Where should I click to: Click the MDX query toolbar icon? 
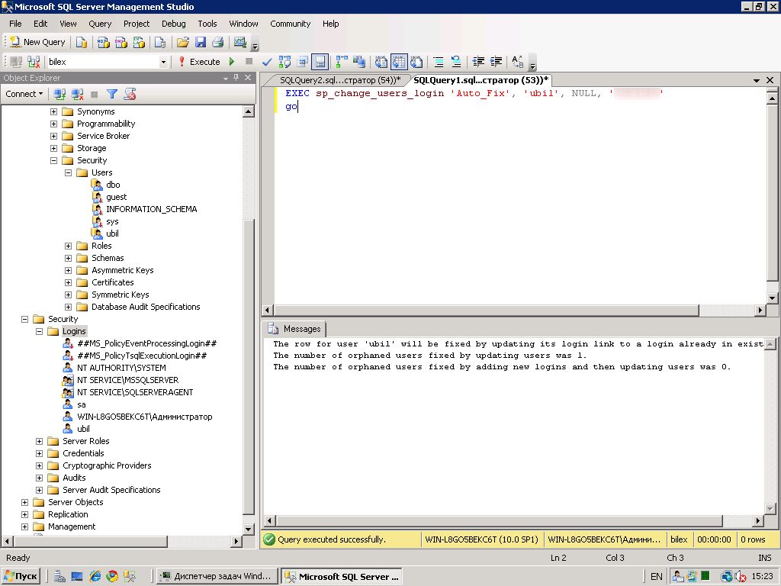click(x=103, y=43)
